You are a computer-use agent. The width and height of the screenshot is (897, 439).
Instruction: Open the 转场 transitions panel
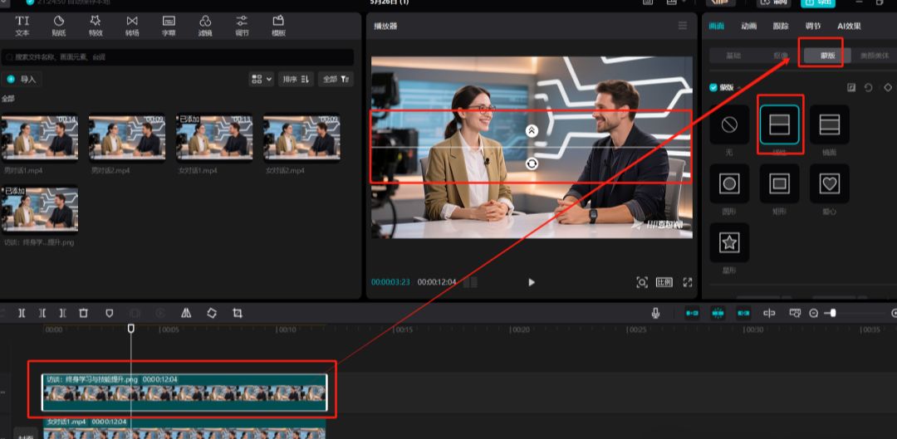coord(132,25)
